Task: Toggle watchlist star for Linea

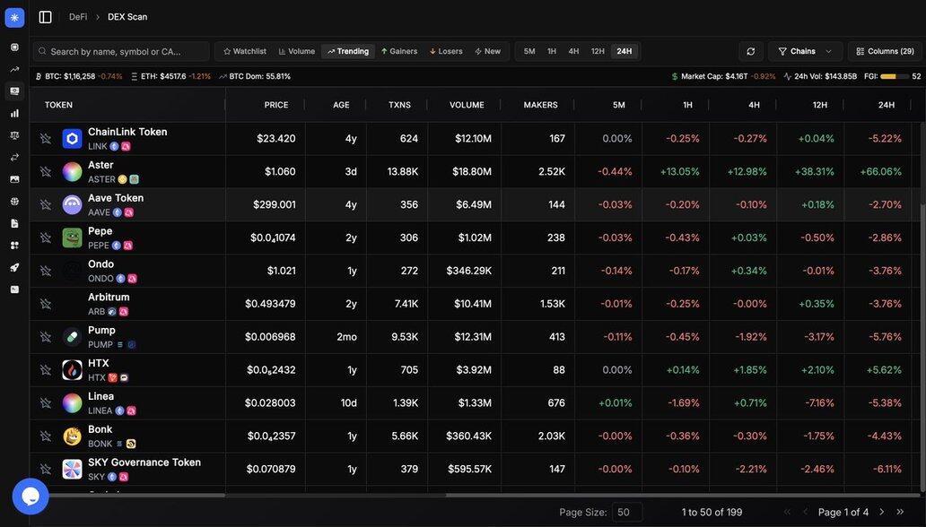Action: pos(46,403)
